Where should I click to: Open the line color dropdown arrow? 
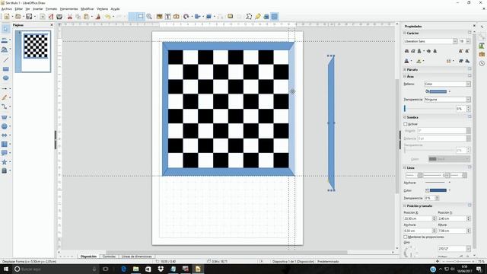450,190
